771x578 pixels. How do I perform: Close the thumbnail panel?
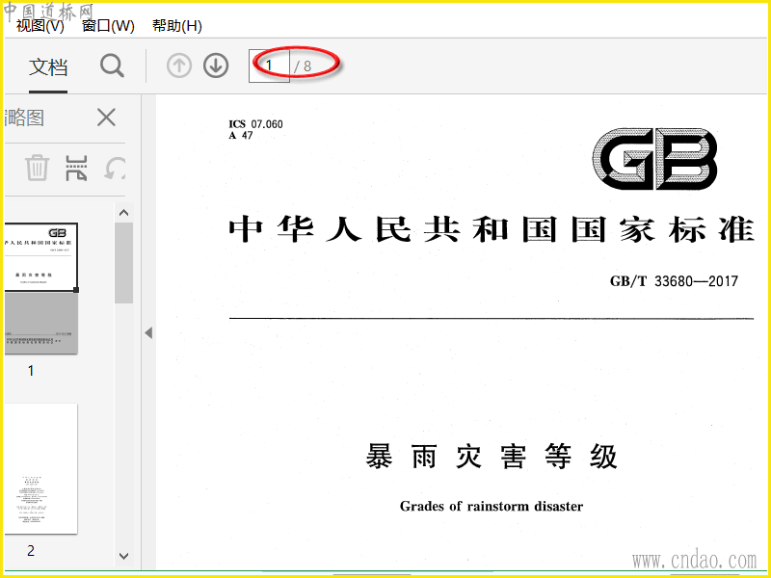tap(106, 118)
